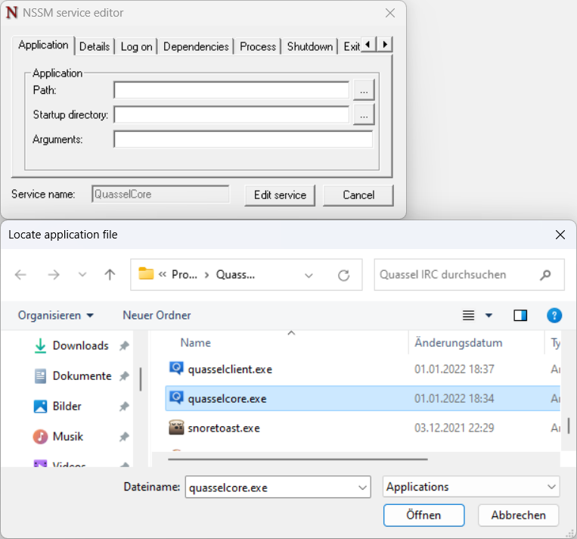Browse for application path with ellipsis button
This screenshot has width=577, height=539.
[364, 90]
